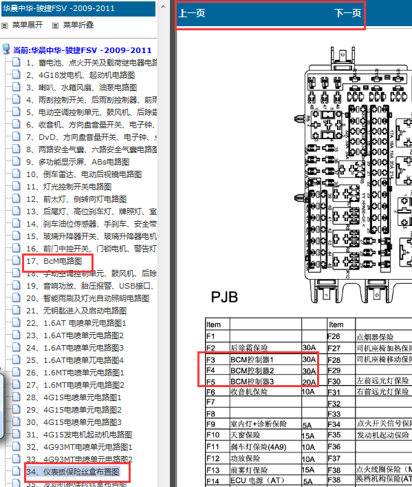Viewport: 412px width, 487px height.
Task: Click document icon beside 17、BcM电路图
Action: coord(16,260)
